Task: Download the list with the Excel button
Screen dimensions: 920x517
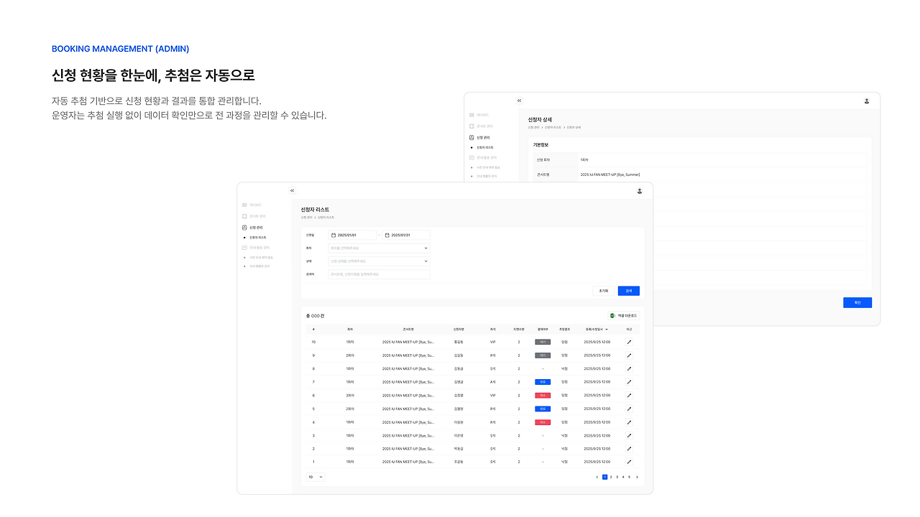Action: tap(623, 315)
